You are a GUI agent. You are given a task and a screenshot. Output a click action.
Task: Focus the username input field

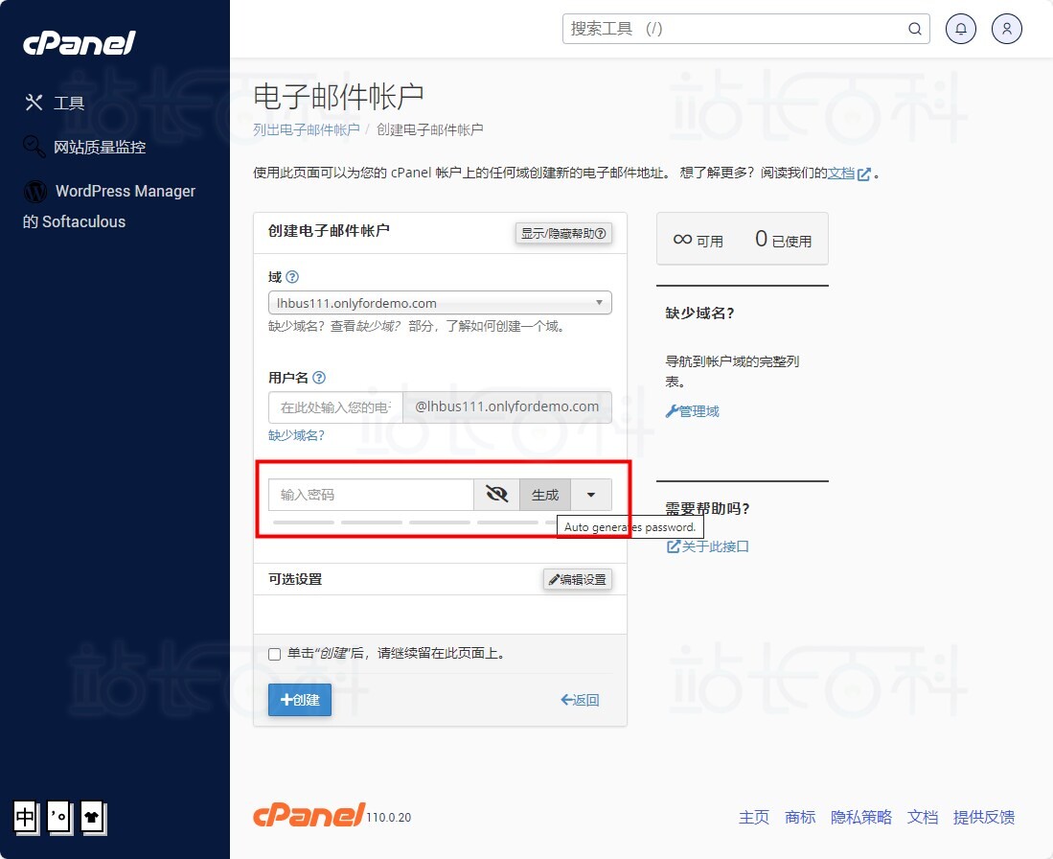[x=335, y=407]
